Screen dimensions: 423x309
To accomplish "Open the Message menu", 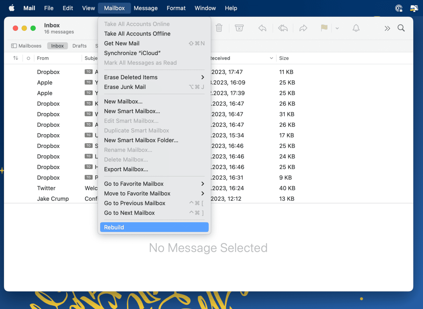I will pyautogui.click(x=145, y=8).
